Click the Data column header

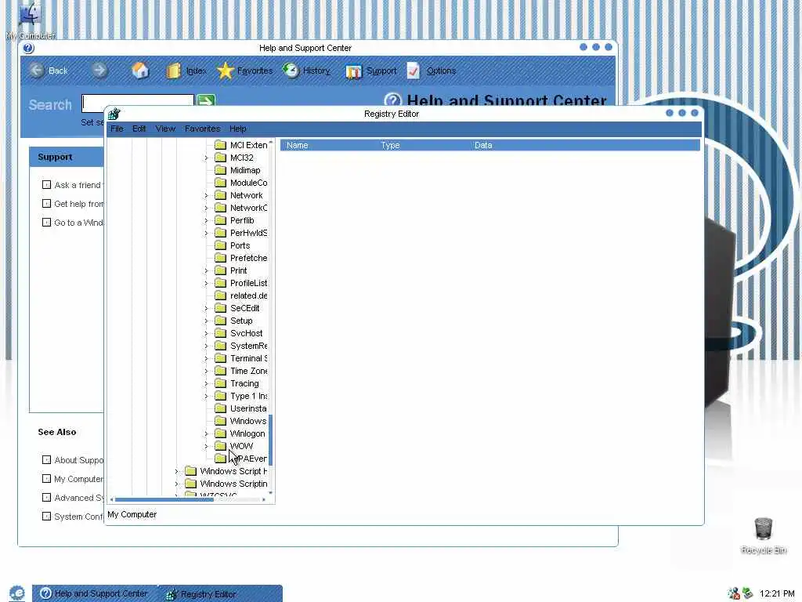pos(584,145)
